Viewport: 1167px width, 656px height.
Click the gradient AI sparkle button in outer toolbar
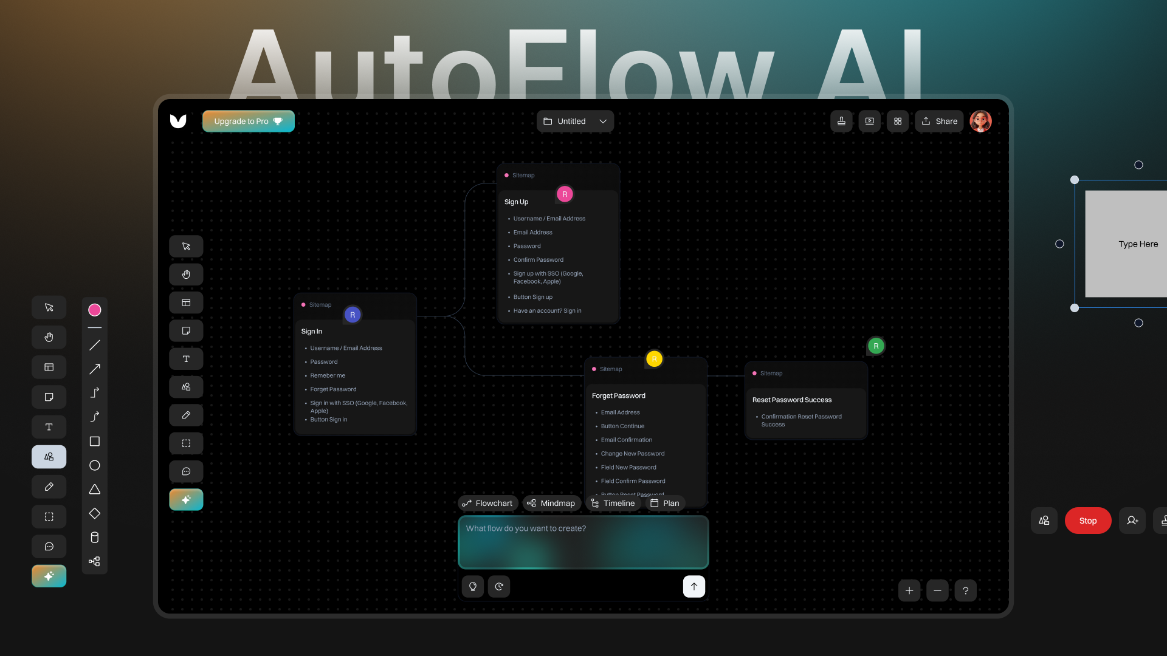coord(49,576)
